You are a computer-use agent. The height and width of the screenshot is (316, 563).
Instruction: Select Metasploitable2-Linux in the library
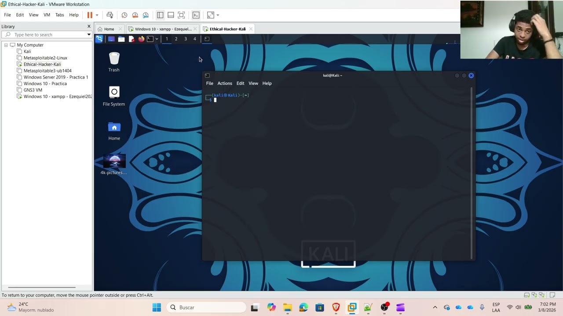click(45, 58)
